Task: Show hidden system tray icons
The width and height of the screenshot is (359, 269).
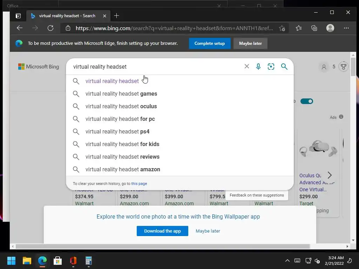Action: coord(287,261)
